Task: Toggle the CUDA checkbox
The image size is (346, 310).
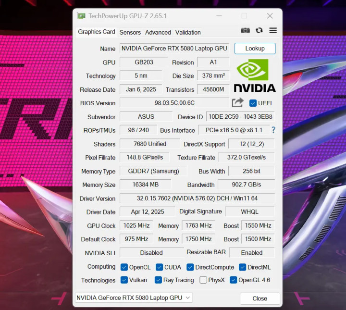Action: click(159, 267)
